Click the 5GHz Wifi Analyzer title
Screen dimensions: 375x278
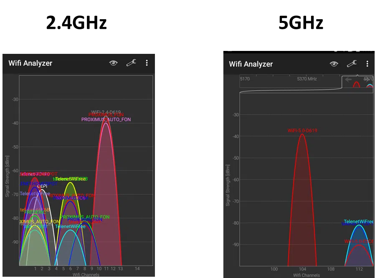tap(251, 64)
